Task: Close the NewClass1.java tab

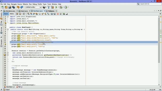Action: pyautogui.click(x=45, y=11)
